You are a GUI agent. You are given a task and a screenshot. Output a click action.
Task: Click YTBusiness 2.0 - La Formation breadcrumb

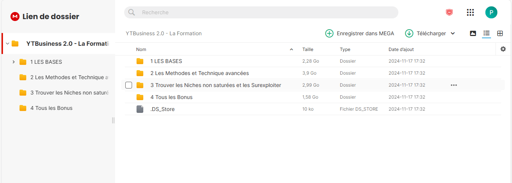pos(164,33)
